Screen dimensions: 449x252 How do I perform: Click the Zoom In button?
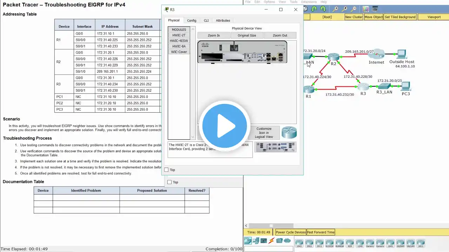pos(214,35)
